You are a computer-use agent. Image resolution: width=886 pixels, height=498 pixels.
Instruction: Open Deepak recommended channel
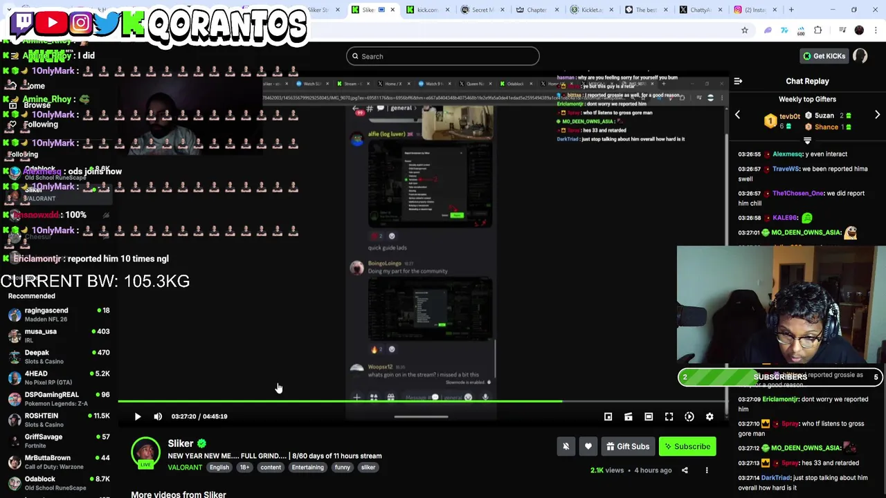(x=59, y=357)
